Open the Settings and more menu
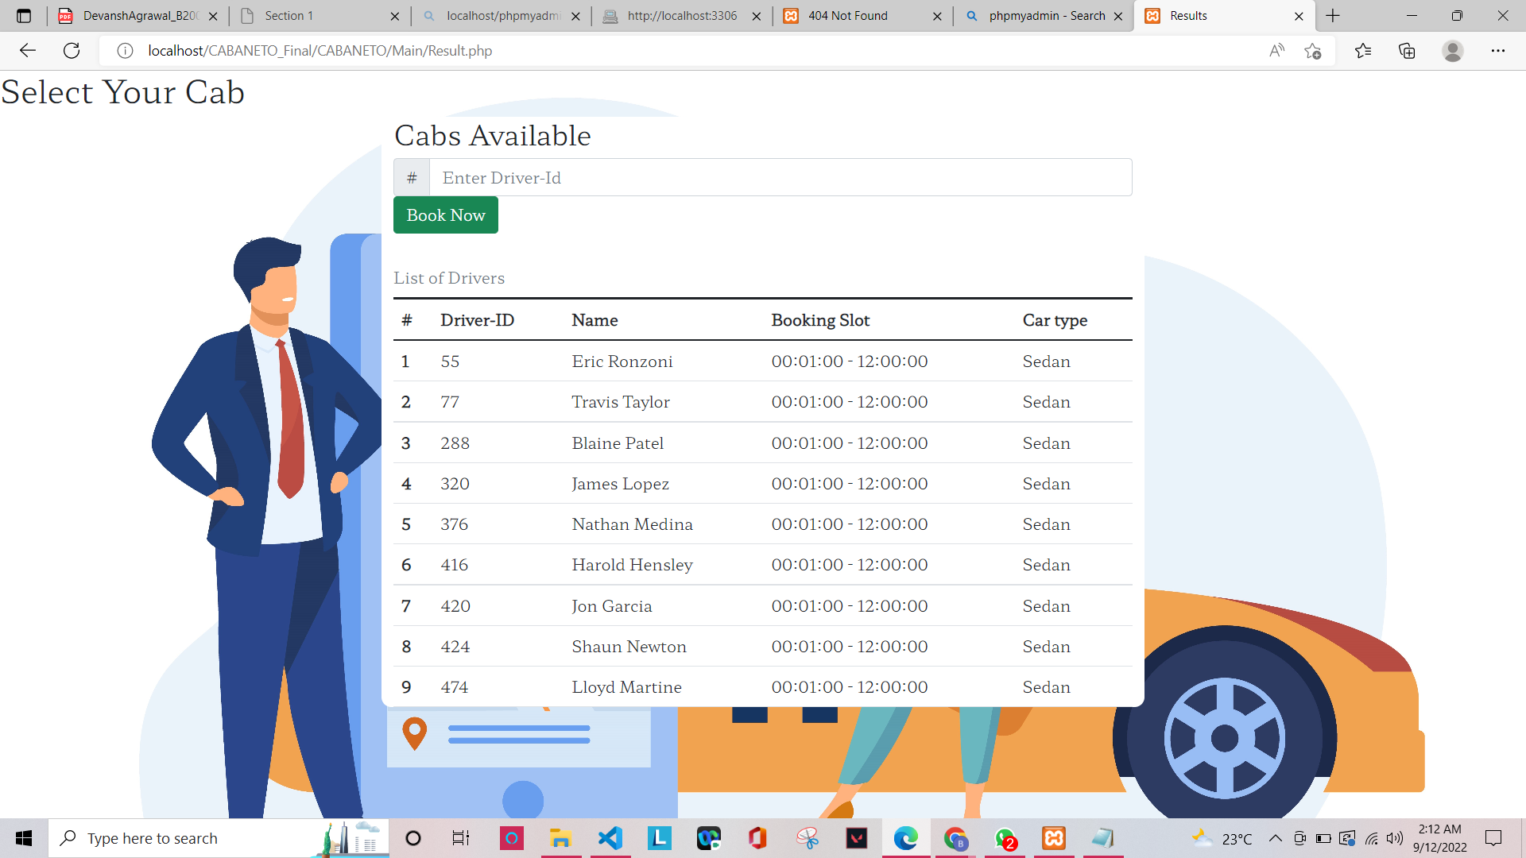The width and height of the screenshot is (1526, 858). point(1499,50)
